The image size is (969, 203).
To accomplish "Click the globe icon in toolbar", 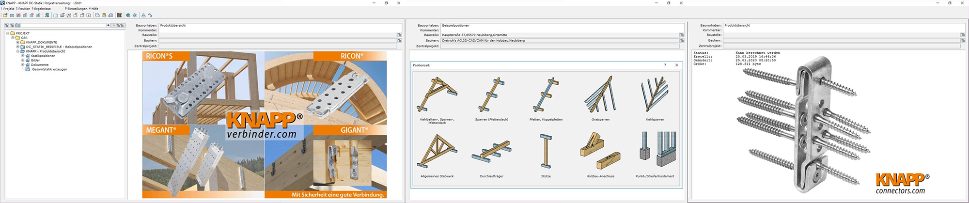I will coord(128,15).
